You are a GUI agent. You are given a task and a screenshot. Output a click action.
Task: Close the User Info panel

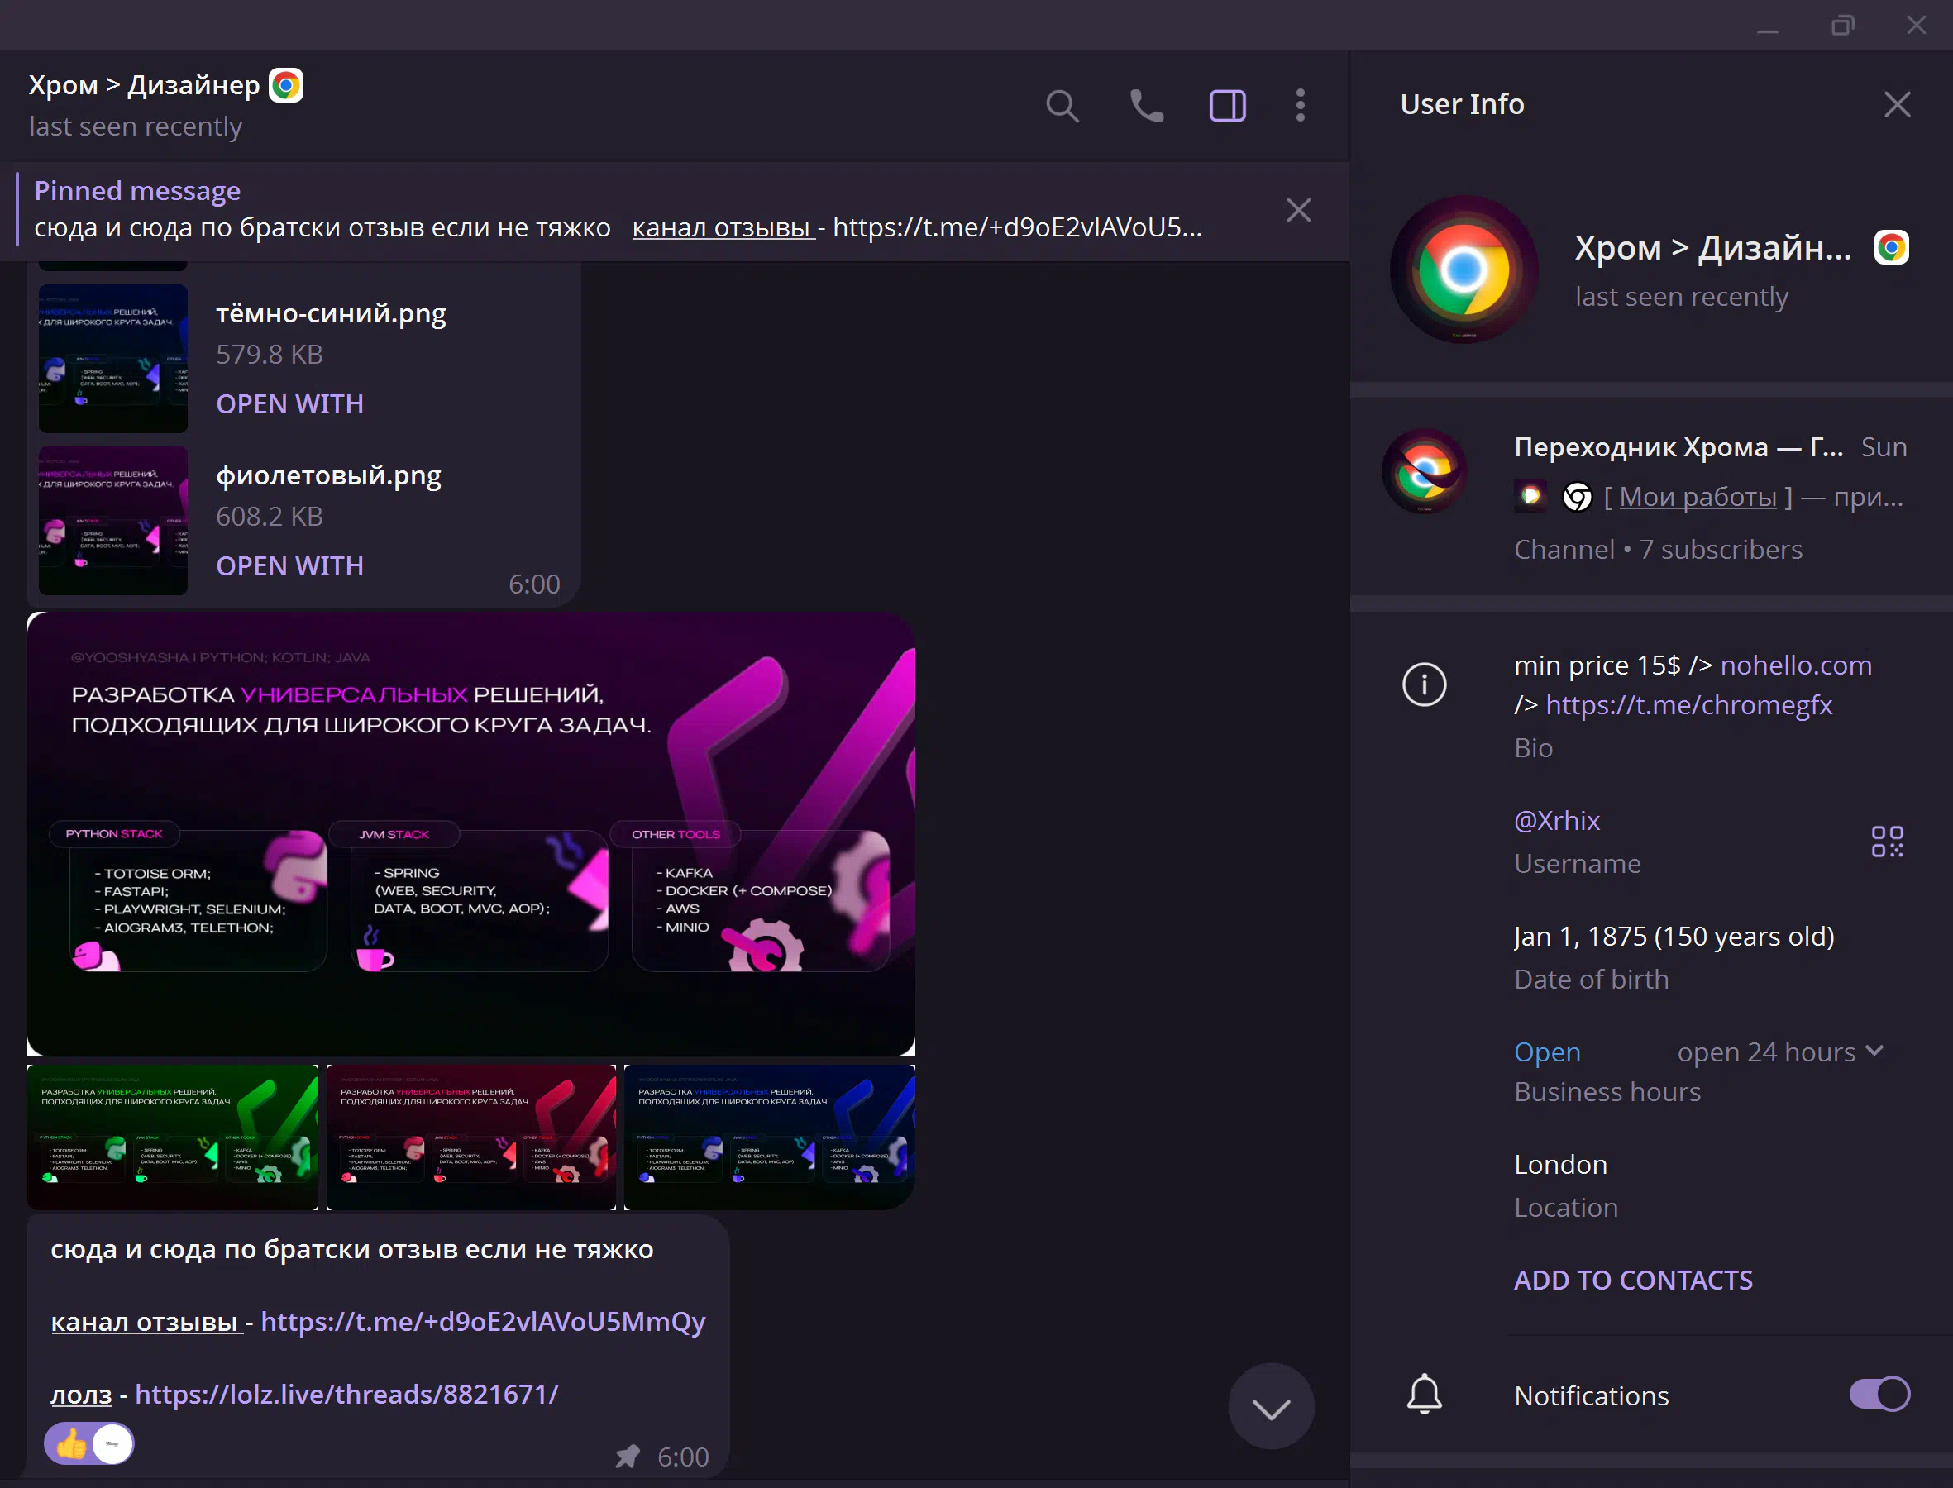click(1896, 104)
